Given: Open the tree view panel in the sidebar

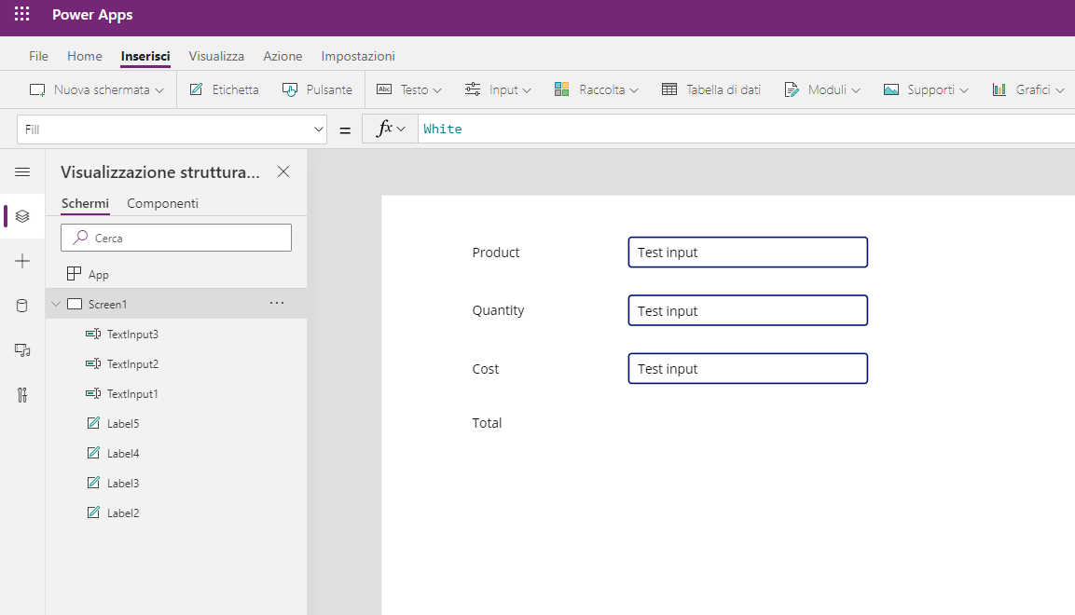Looking at the screenshot, I should point(21,216).
